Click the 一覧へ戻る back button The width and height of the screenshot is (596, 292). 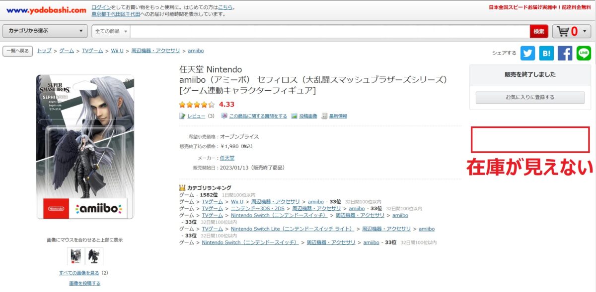click(18, 51)
